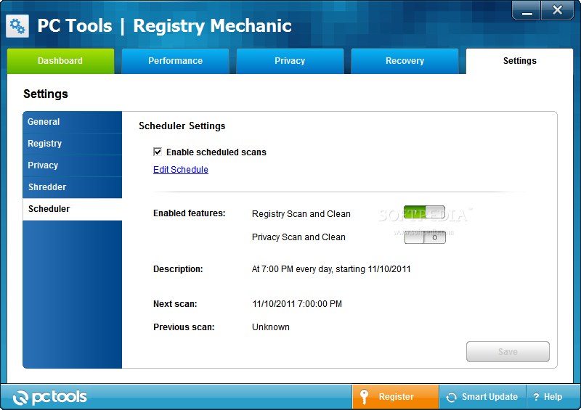The height and width of the screenshot is (410, 581).
Task: Toggle off Registry Scan and Clean switch
Action: (x=424, y=212)
